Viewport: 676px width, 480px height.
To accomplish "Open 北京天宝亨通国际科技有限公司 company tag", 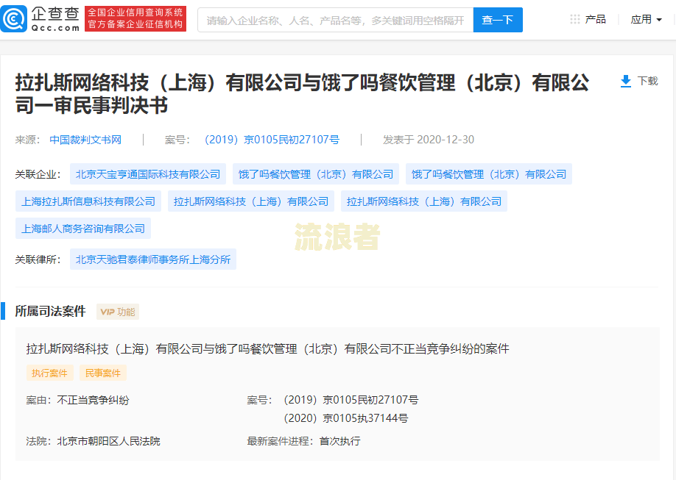I will pyautogui.click(x=148, y=174).
